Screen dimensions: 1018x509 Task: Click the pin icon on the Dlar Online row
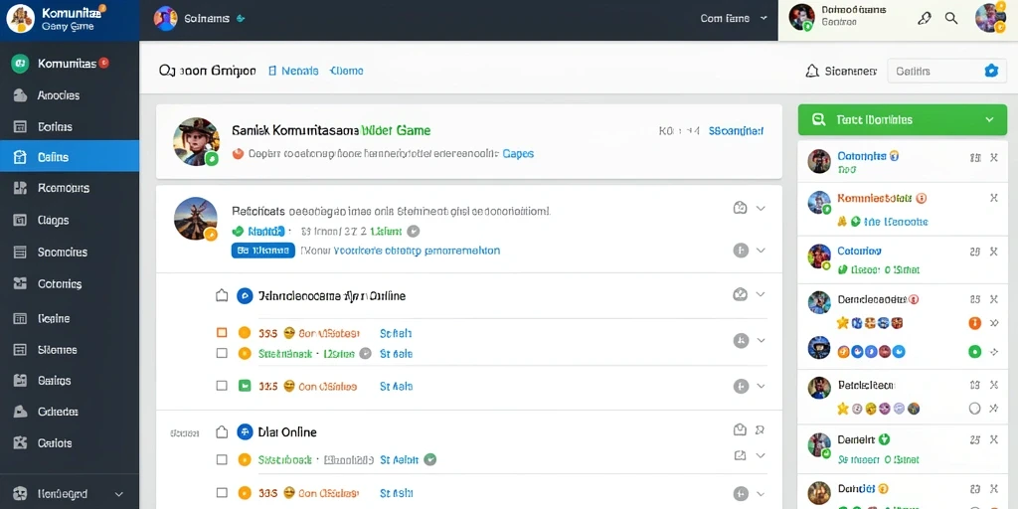761,429
